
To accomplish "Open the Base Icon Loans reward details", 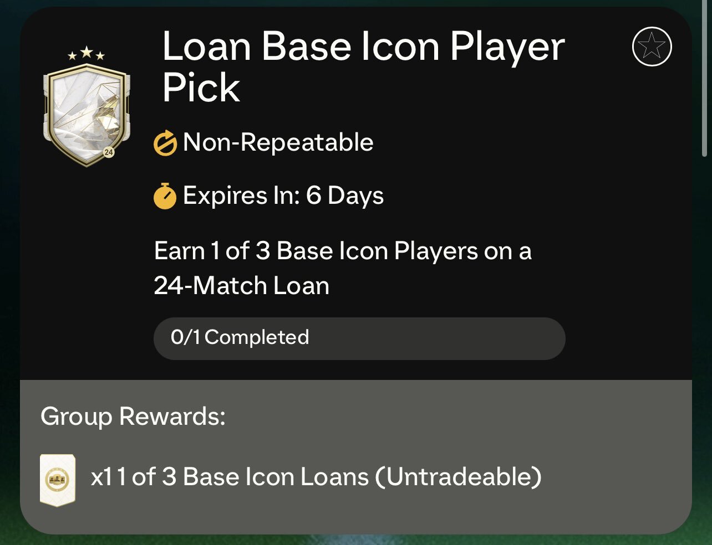I will 316,477.
